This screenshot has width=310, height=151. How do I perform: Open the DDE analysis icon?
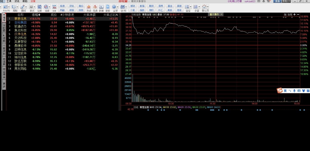(54, 7)
